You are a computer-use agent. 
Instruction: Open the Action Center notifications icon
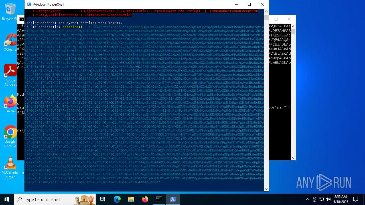(356, 199)
